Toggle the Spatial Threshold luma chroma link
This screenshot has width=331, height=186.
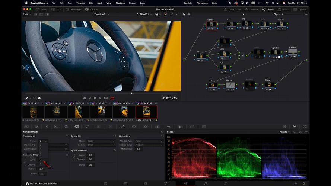74,157
